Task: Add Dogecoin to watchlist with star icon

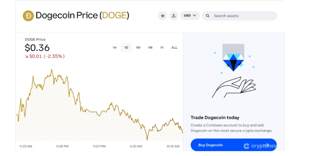Action: 163,16
